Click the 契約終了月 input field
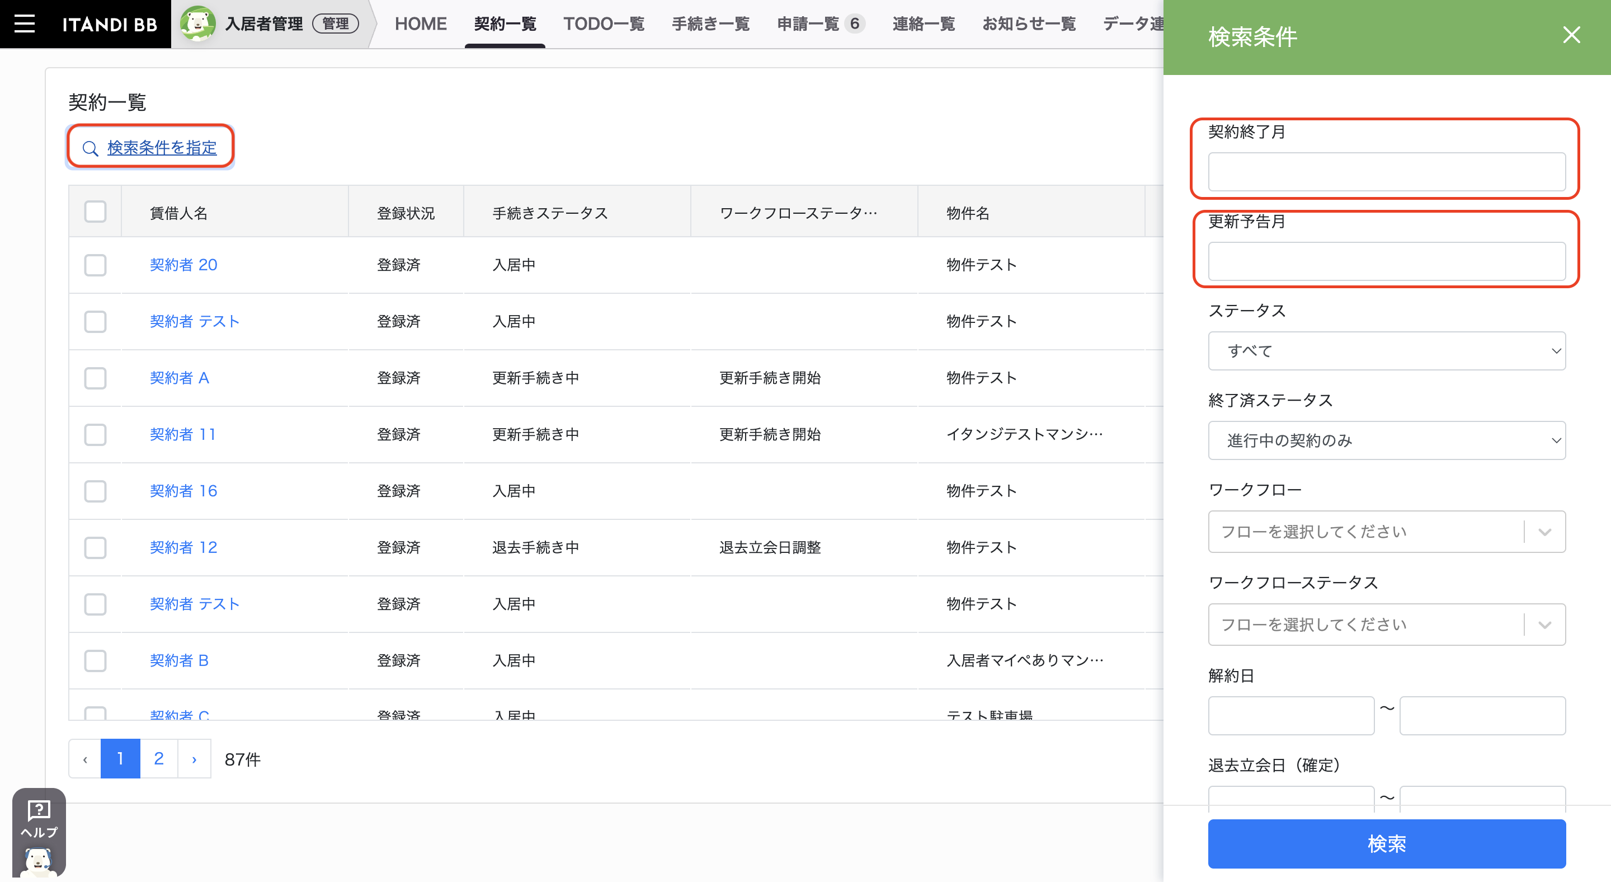The width and height of the screenshot is (1611, 882). 1387,172
